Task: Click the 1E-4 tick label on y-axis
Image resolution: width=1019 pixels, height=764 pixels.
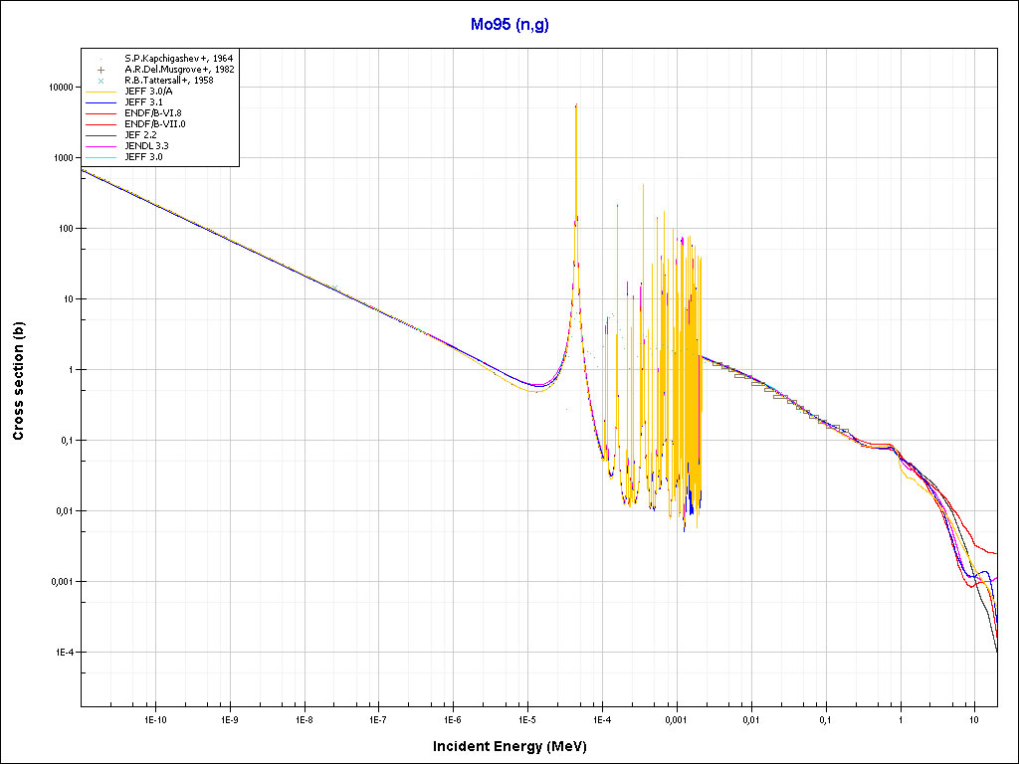Action: click(x=62, y=653)
